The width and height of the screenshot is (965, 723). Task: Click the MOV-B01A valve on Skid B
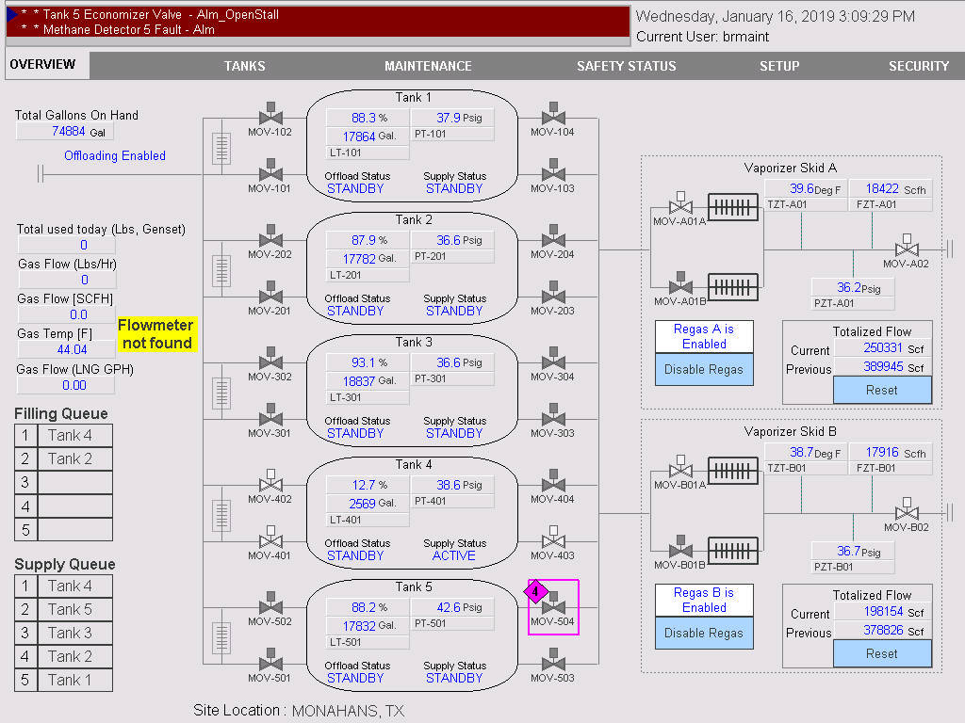[x=679, y=468]
